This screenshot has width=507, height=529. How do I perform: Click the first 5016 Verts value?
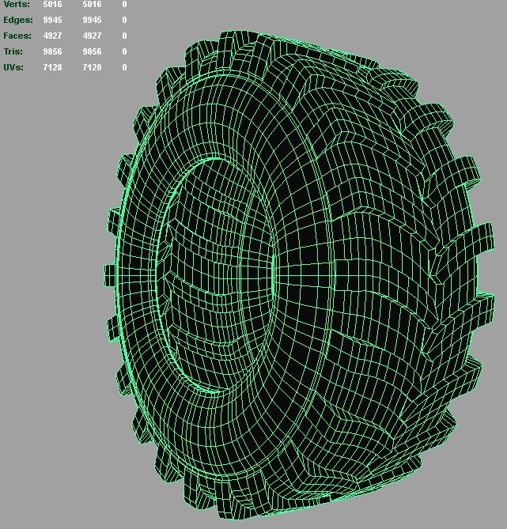pyautogui.click(x=52, y=5)
